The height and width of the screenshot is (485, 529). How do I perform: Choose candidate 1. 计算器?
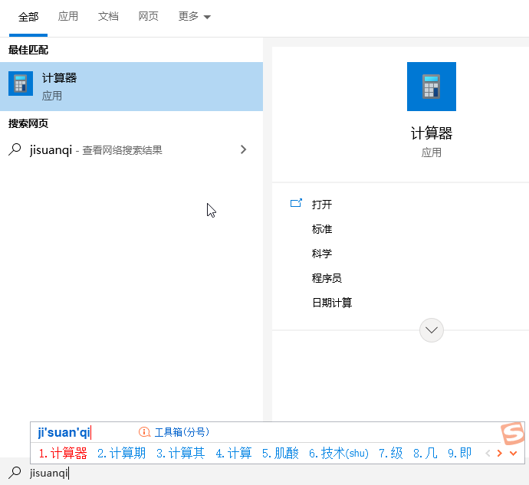(63, 453)
